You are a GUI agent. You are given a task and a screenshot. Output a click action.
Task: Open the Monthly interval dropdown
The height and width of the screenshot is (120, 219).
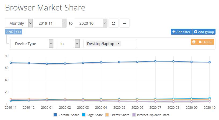tap(19, 23)
